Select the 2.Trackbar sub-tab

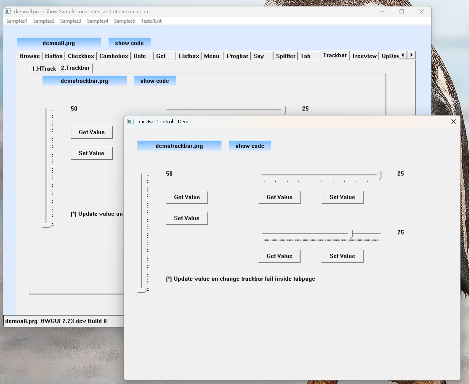tap(75, 68)
